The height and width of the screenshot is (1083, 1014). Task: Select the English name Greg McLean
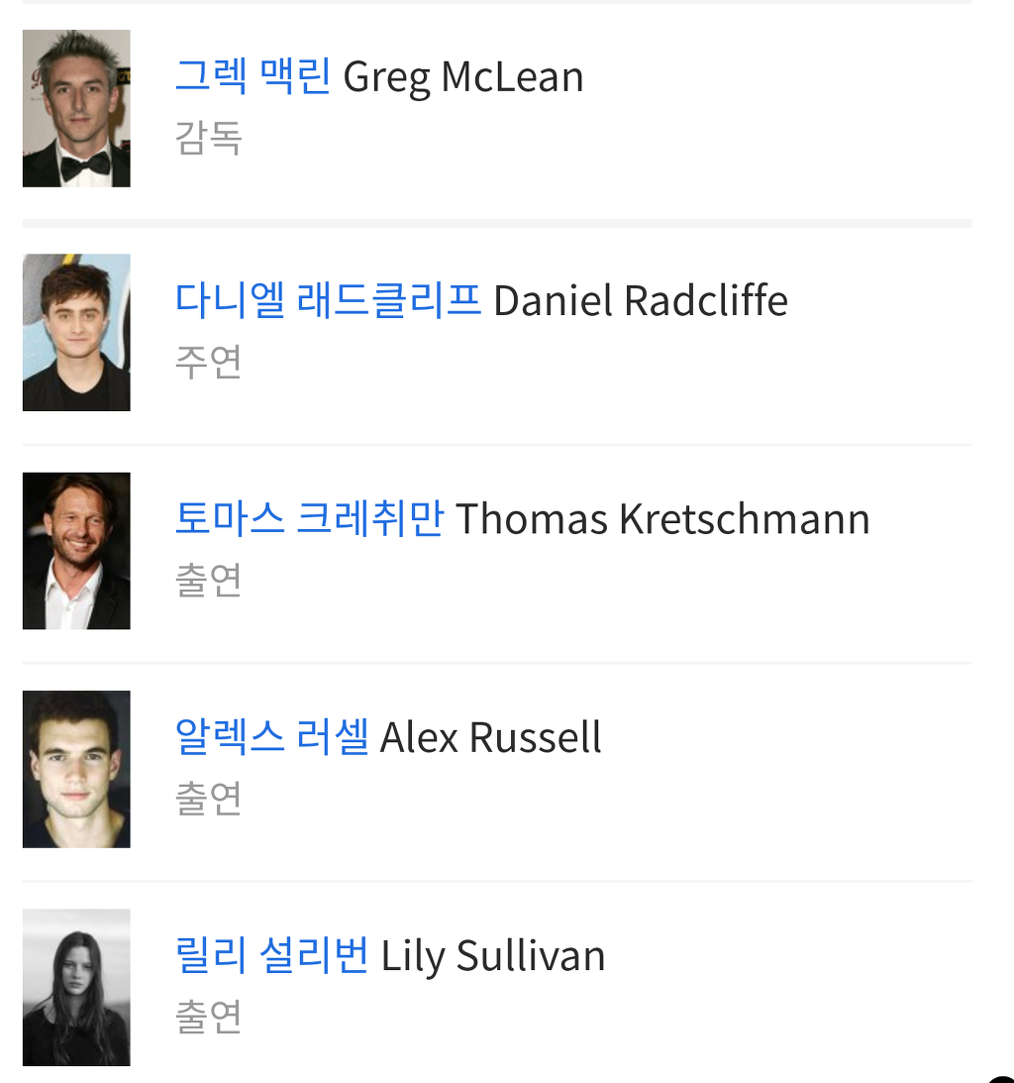pyautogui.click(x=463, y=77)
